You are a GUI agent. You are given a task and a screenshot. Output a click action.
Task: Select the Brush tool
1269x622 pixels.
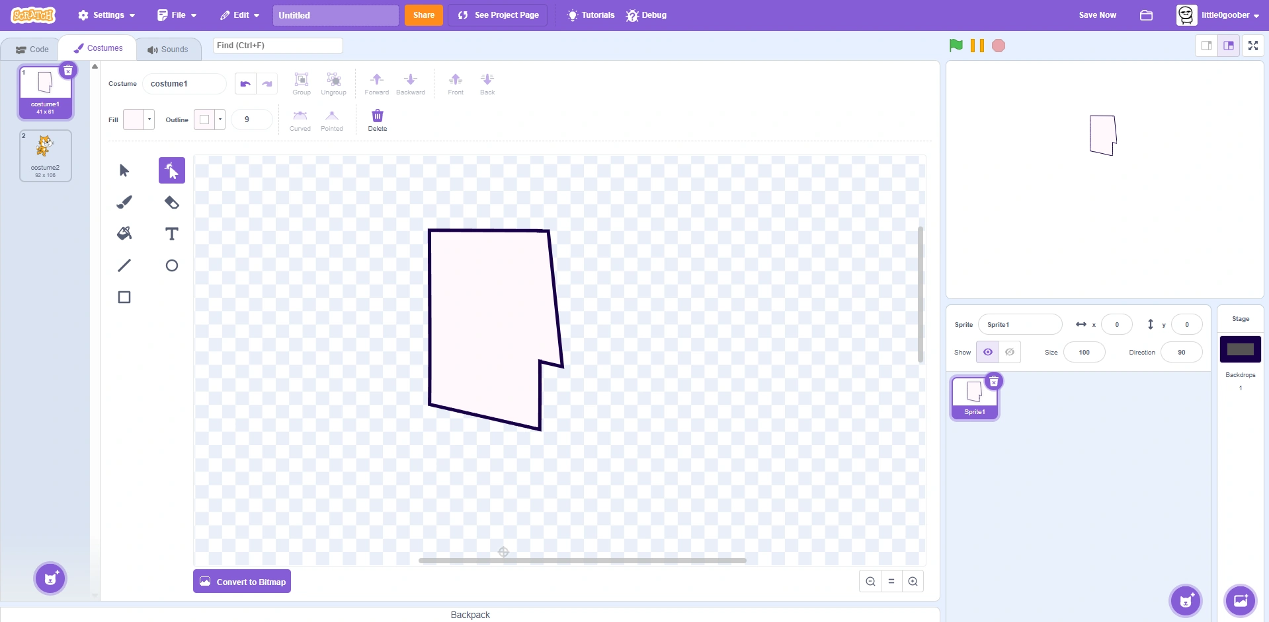pyautogui.click(x=124, y=202)
